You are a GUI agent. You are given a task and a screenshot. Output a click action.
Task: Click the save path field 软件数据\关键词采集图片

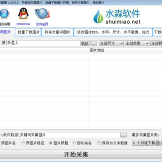(x=59, y=135)
